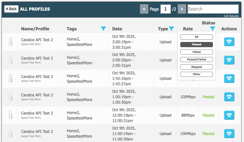Click heart-rate action icon for 1:42:16pm test
The height and width of the screenshot is (142, 244).
(229, 79)
